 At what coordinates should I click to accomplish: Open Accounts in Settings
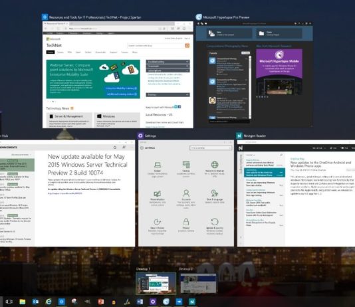coord(186,199)
